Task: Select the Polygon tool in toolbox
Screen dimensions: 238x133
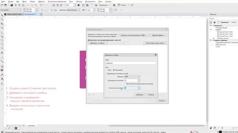Action: click(x=2, y=48)
